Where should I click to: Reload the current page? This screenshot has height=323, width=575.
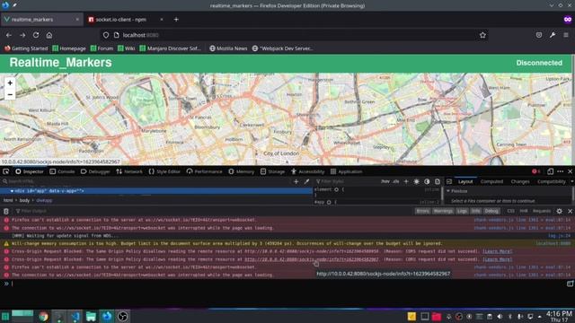(x=36, y=35)
